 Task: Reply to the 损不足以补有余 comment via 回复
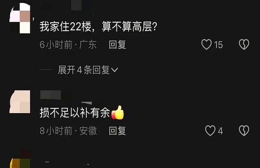point(117,131)
